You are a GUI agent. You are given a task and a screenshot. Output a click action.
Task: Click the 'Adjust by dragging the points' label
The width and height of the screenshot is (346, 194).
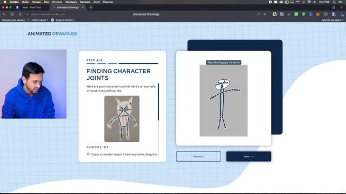tap(223, 63)
